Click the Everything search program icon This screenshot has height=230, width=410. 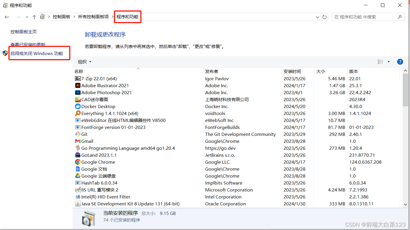point(78,113)
